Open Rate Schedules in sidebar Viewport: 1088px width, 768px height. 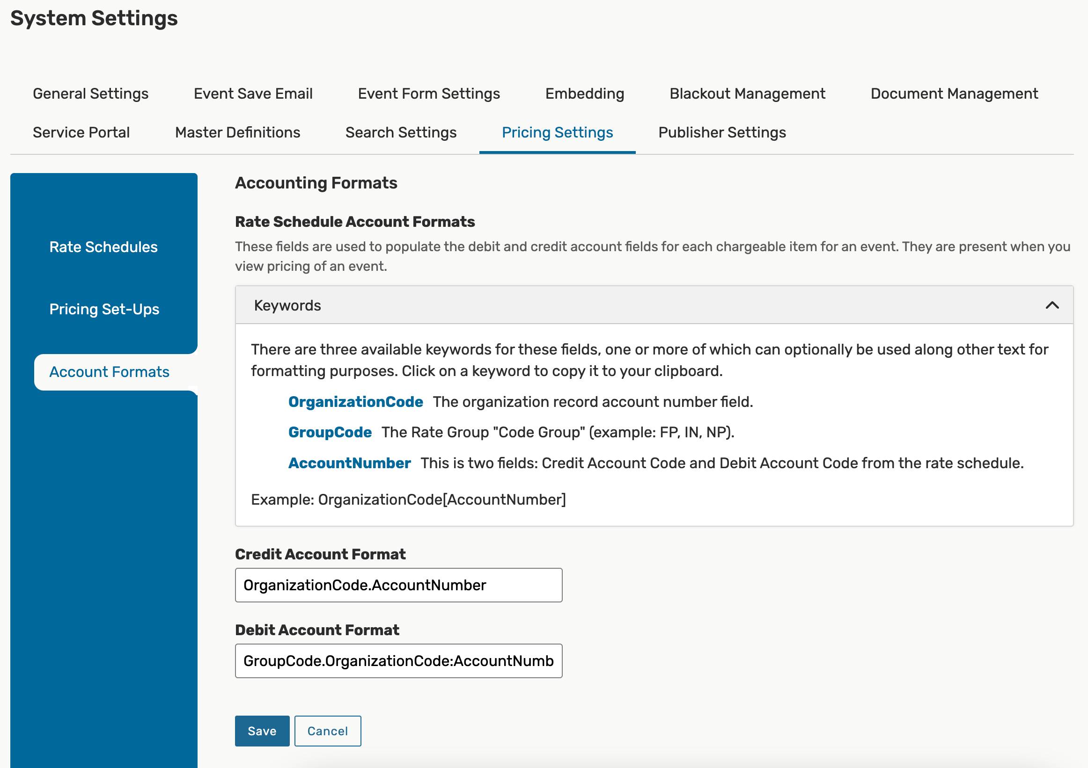click(103, 246)
